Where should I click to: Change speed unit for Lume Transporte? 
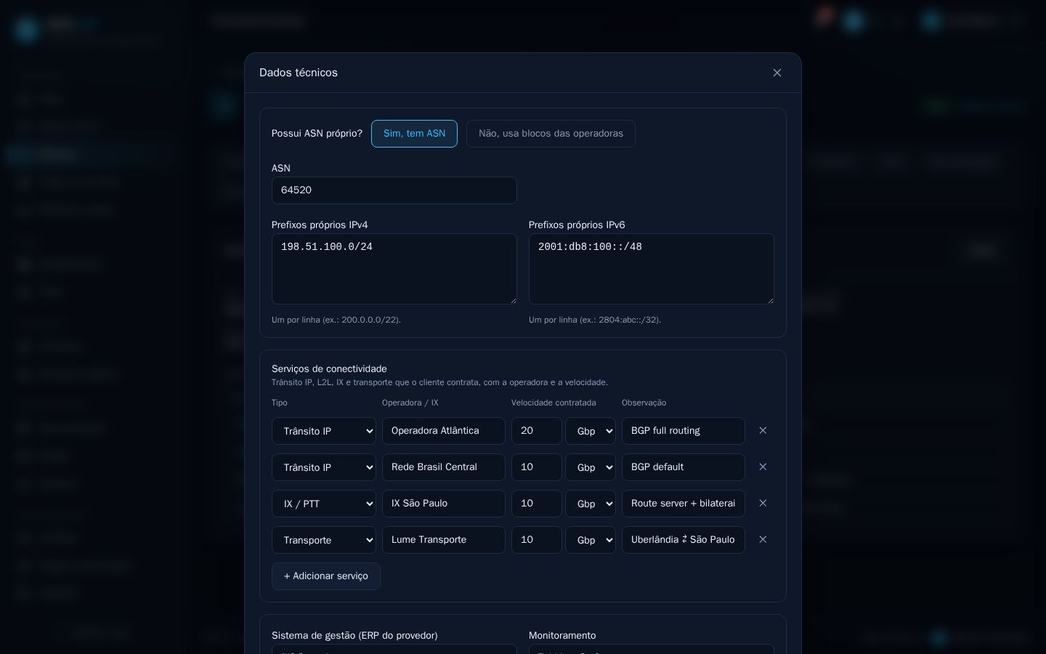tap(591, 540)
